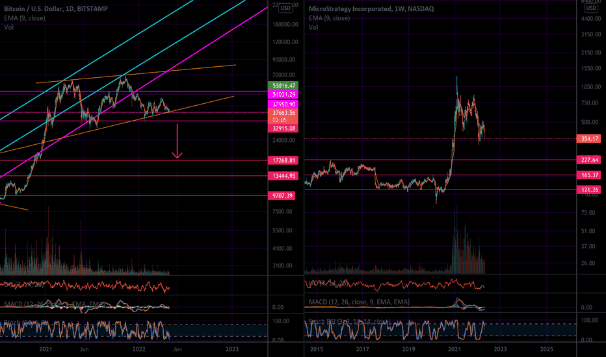Click 2015 on MicroStrategy time axis
Viewport: 606px width, 357px height.
317,349
